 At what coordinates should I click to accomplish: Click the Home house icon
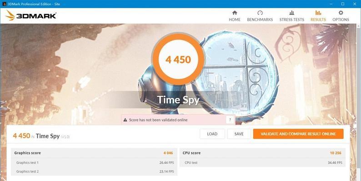pos(235,13)
